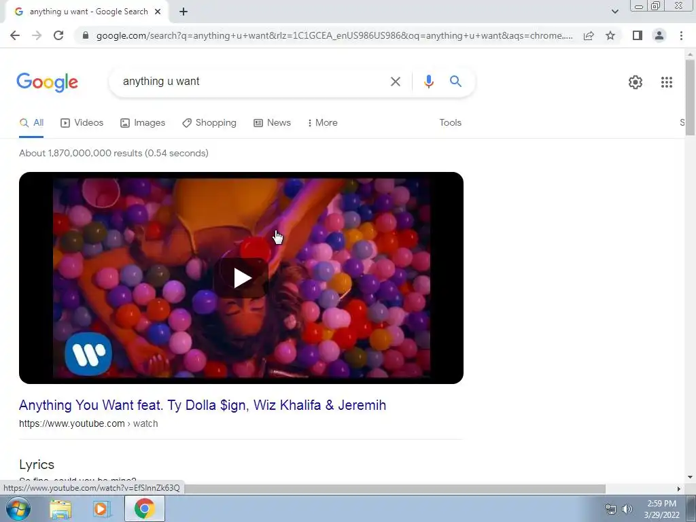696x522 pixels.
Task: Open Google quick settings gear
Action: [x=636, y=82]
